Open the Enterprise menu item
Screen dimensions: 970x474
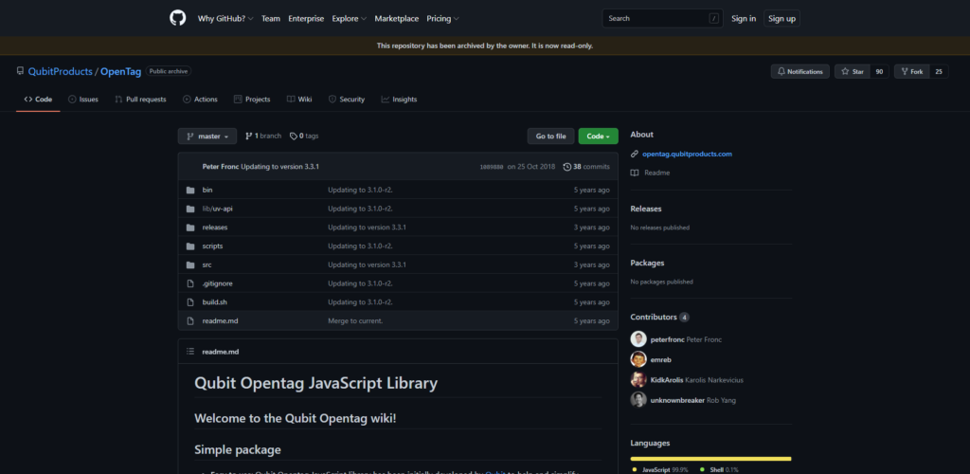click(306, 19)
